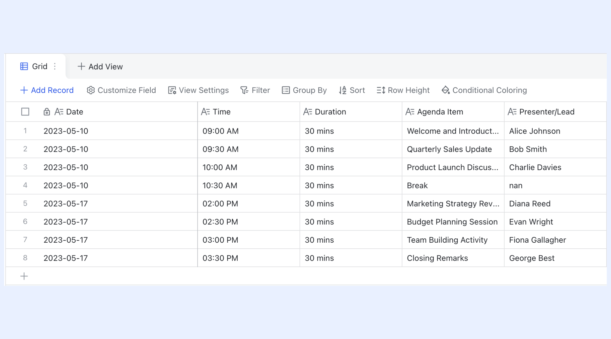
Task: Open the Row Height menu
Action: (x=403, y=90)
